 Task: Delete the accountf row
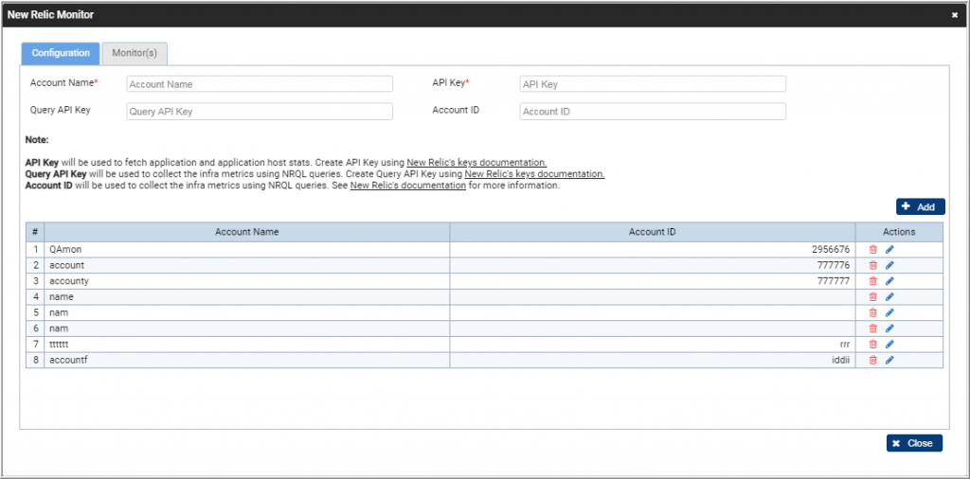[x=872, y=360]
